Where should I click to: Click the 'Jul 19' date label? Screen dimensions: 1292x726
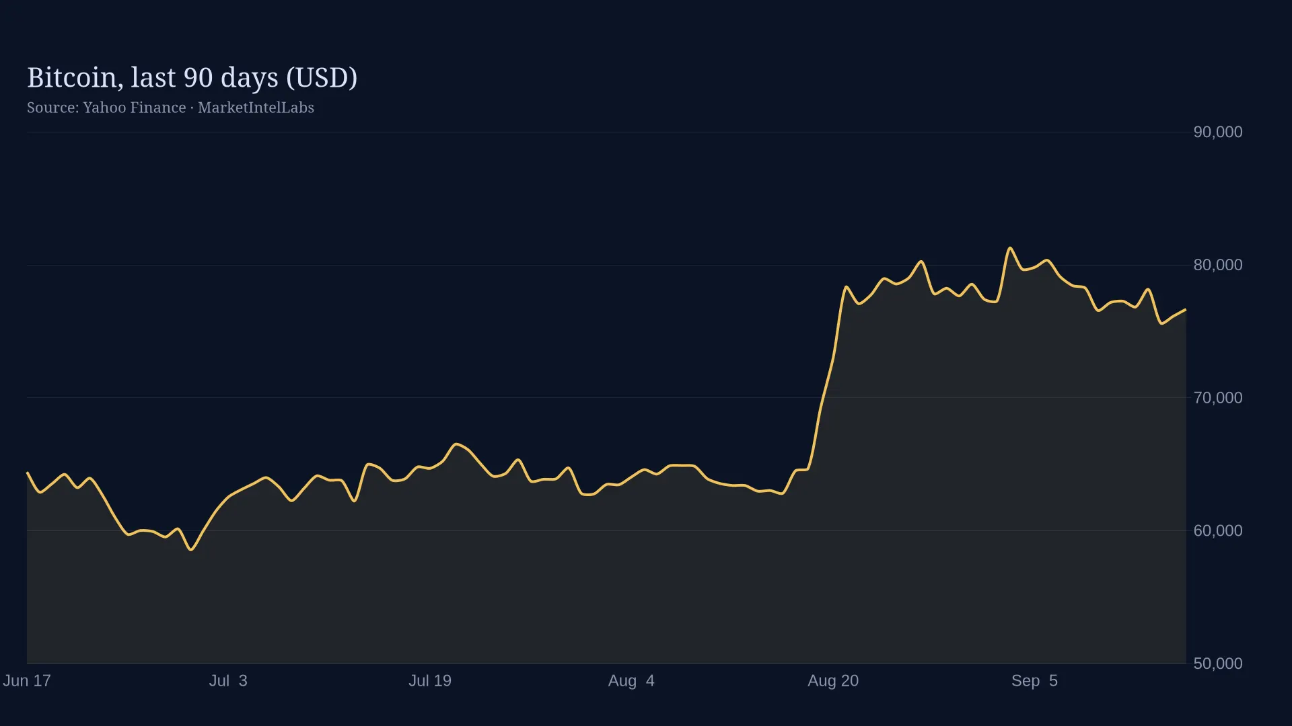430,681
